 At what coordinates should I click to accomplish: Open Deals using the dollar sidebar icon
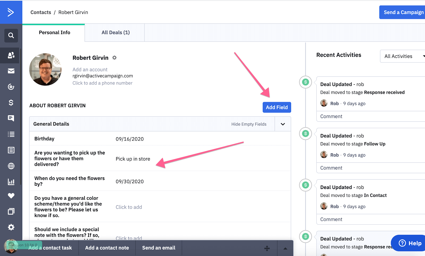coord(11,103)
